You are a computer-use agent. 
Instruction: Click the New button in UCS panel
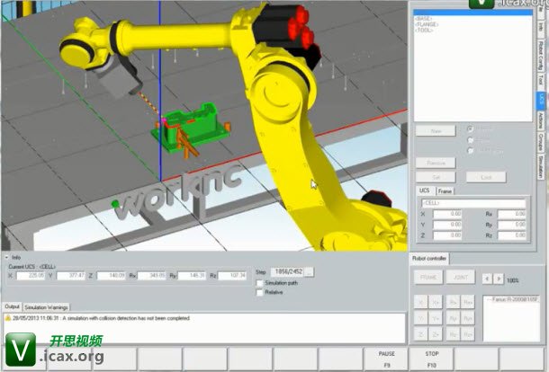click(x=436, y=131)
